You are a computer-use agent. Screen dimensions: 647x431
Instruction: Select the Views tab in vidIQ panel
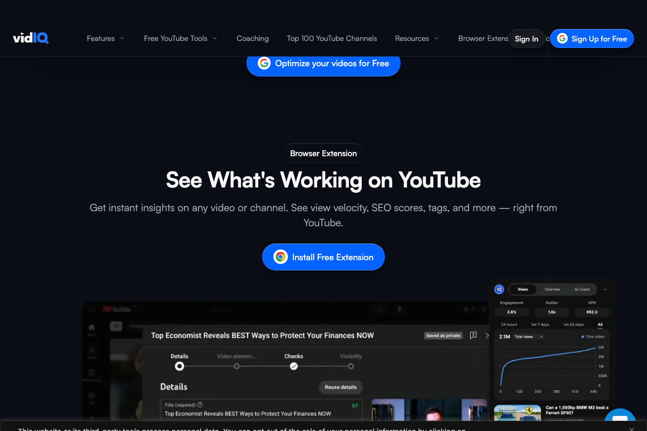click(x=522, y=289)
